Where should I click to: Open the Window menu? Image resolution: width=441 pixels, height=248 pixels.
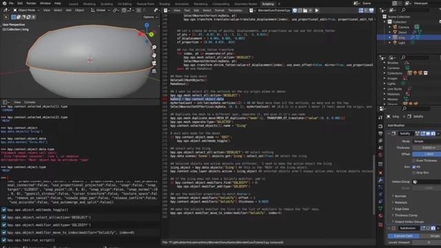[x=45, y=3]
